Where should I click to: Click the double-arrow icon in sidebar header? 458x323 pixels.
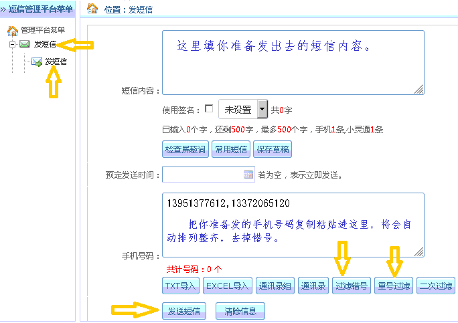[x=3, y=9]
